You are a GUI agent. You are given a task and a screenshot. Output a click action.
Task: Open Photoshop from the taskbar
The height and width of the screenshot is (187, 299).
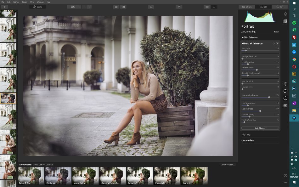pos(294,88)
